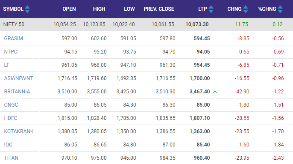The height and width of the screenshot is (164, 293).
Task: Sort table by SYMBOL arrows icon
Action: (x=27, y=9)
